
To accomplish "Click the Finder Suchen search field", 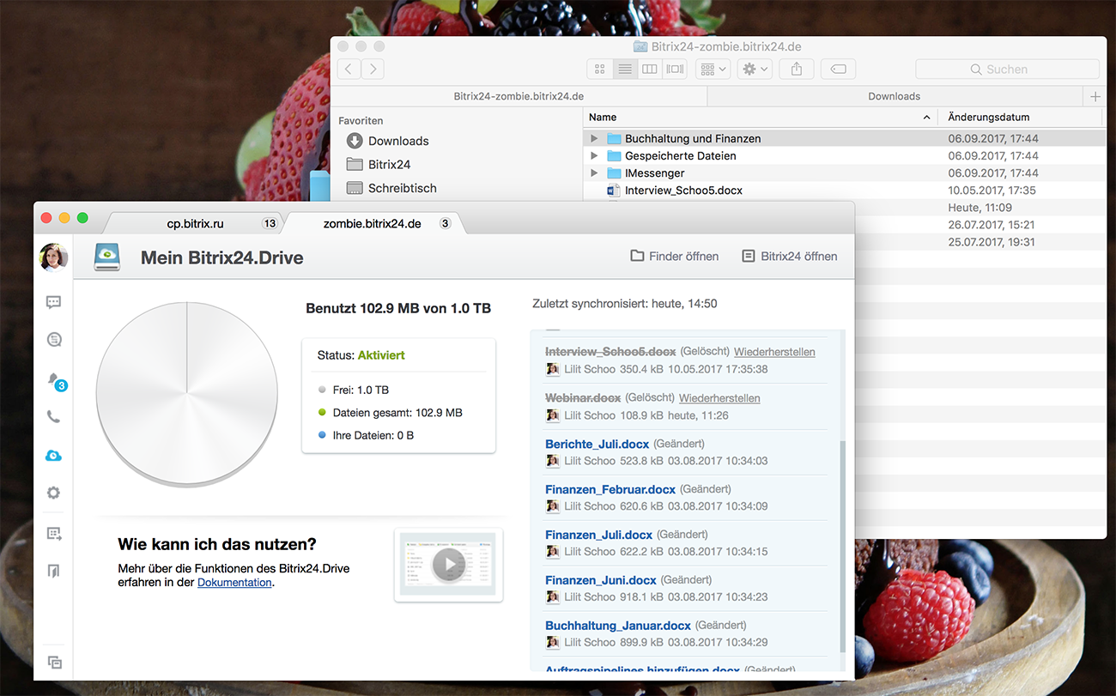I will [1007, 69].
